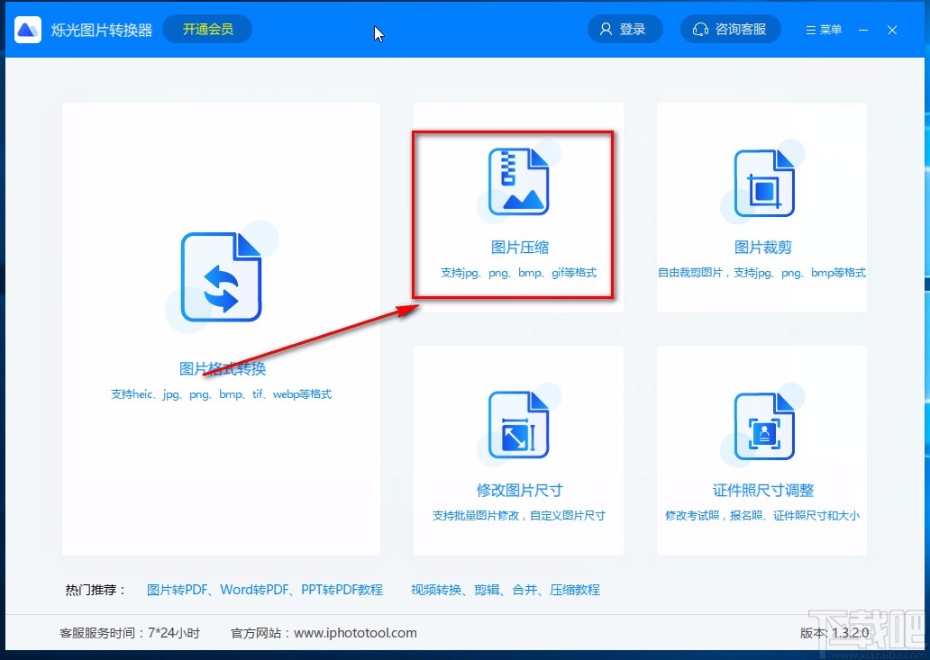Click the 烁光图片转换器 app logo
Viewport: 930px width, 660px height.
pyautogui.click(x=28, y=28)
